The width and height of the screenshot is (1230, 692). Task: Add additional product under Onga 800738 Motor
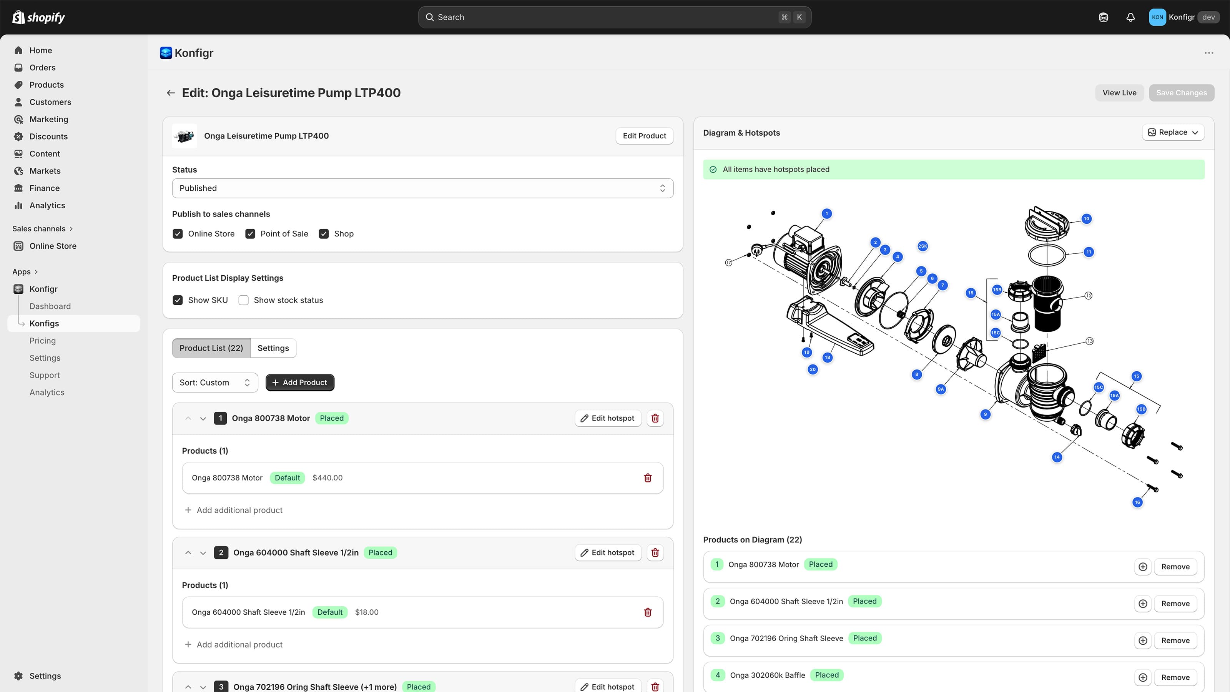[x=233, y=510]
